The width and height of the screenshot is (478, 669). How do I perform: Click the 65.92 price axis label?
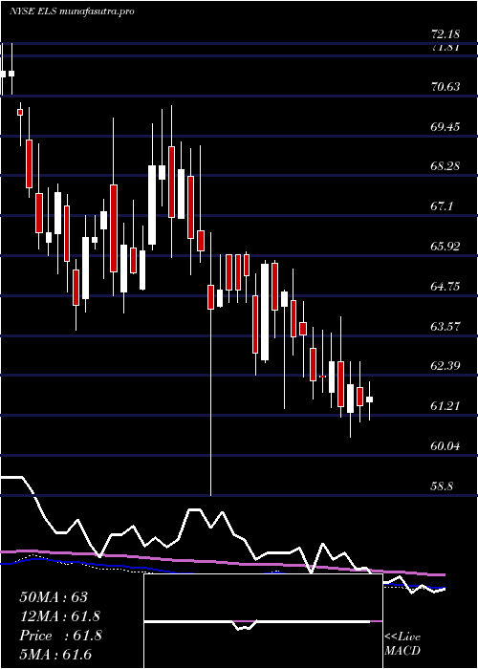point(445,247)
